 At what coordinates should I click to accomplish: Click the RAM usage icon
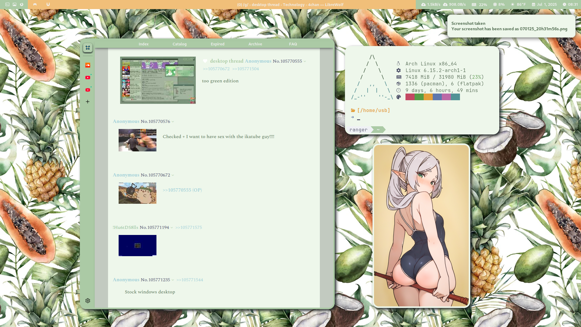474,5
